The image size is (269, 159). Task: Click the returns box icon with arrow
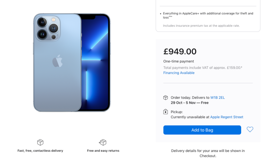[x=103, y=142]
